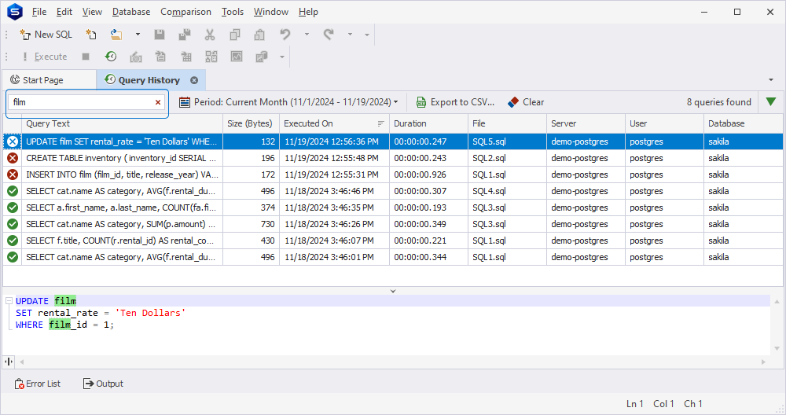Open the Comparison menu
The height and width of the screenshot is (415, 786).
click(x=186, y=12)
